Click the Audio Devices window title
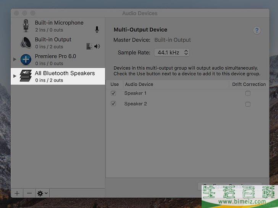This screenshot has height=208, width=278. pyautogui.click(x=140, y=13)
